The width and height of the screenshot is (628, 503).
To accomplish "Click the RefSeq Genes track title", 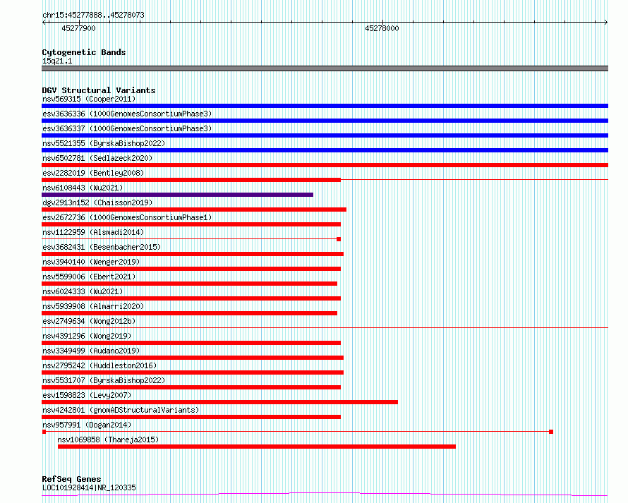I will pyautogui.click(x=71, y=479).
